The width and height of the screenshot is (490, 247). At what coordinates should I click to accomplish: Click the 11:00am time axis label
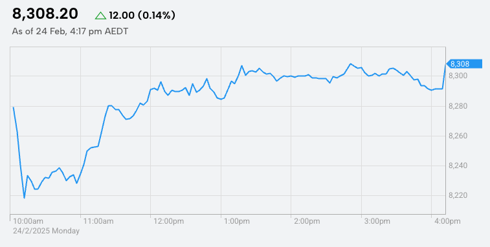coord(98,221)
